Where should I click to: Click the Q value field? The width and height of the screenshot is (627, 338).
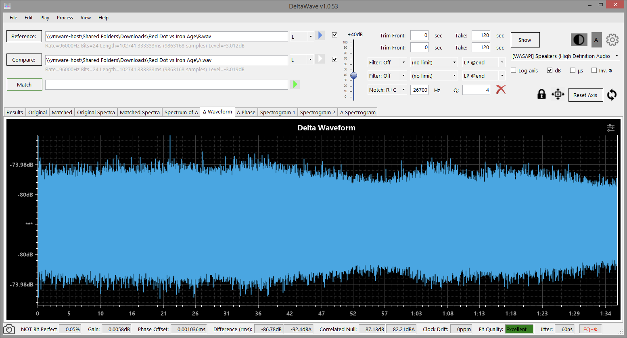click(476, 90)
